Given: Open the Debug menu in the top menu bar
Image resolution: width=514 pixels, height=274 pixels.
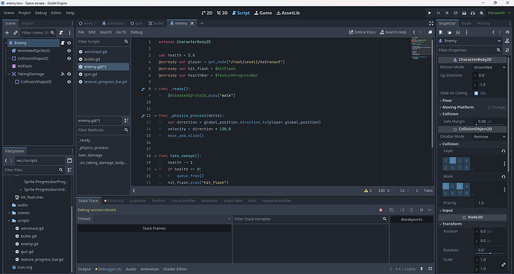Looking at the screenshot, I should tap(41, 13).
